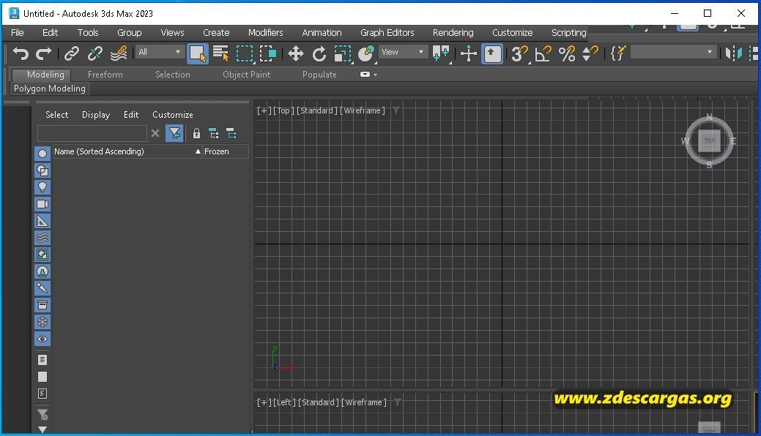Viewport: 761px width, 436px height.
Task: Open Reference Coordinate System View dropdown
Action: click(402, 52)
